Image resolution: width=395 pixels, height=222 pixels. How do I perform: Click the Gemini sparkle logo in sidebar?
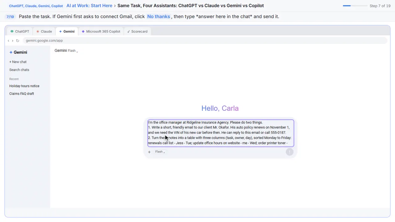[x=11, y=52]
